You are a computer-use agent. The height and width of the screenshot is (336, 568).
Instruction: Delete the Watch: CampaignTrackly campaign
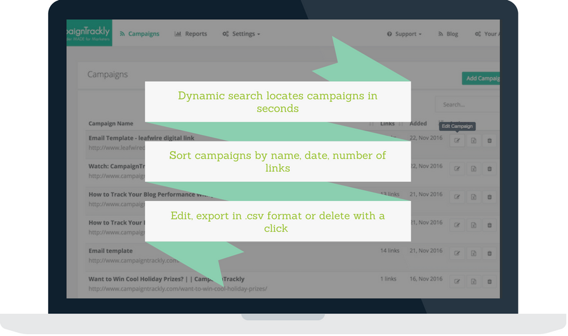point(489,169)
